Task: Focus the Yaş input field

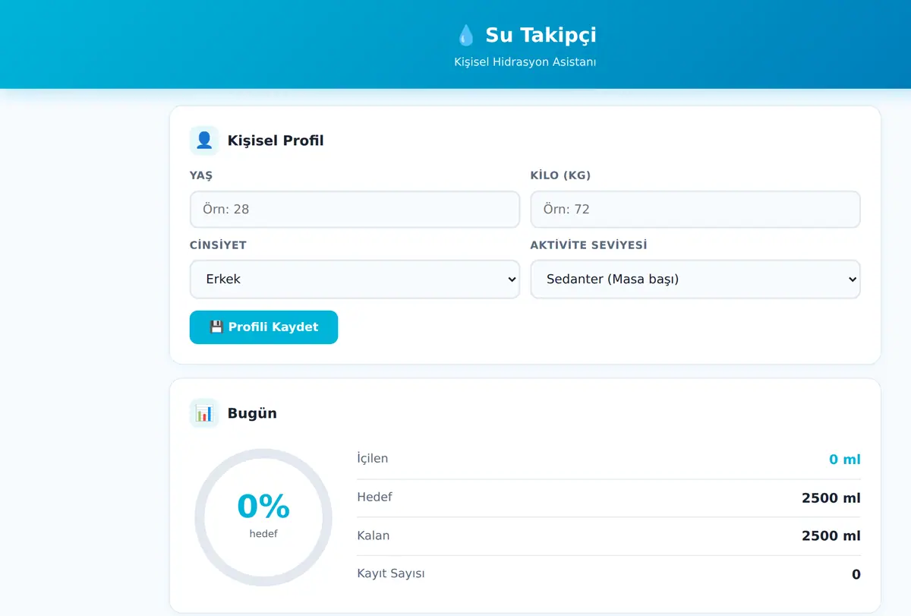Action: (355, 209)
